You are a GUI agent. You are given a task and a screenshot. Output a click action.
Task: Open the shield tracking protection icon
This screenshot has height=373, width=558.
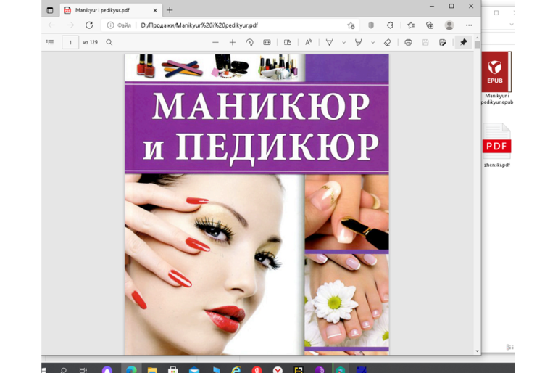[x=371, y=25]
